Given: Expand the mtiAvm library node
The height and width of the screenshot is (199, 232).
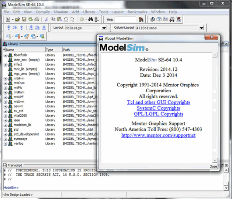Looking at the screenshot, I should [5, 79].
